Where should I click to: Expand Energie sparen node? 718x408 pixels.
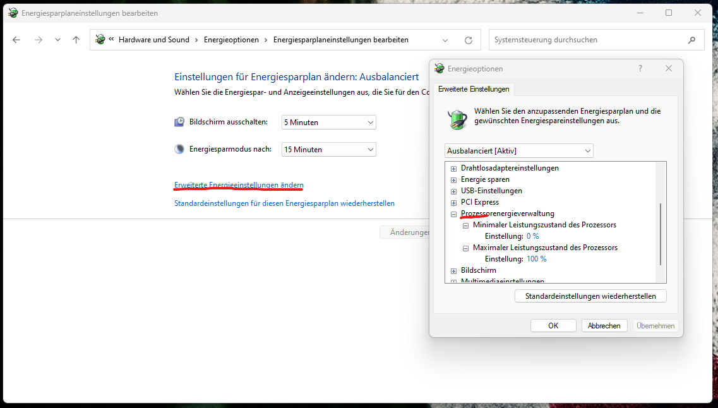pos(454,180)
